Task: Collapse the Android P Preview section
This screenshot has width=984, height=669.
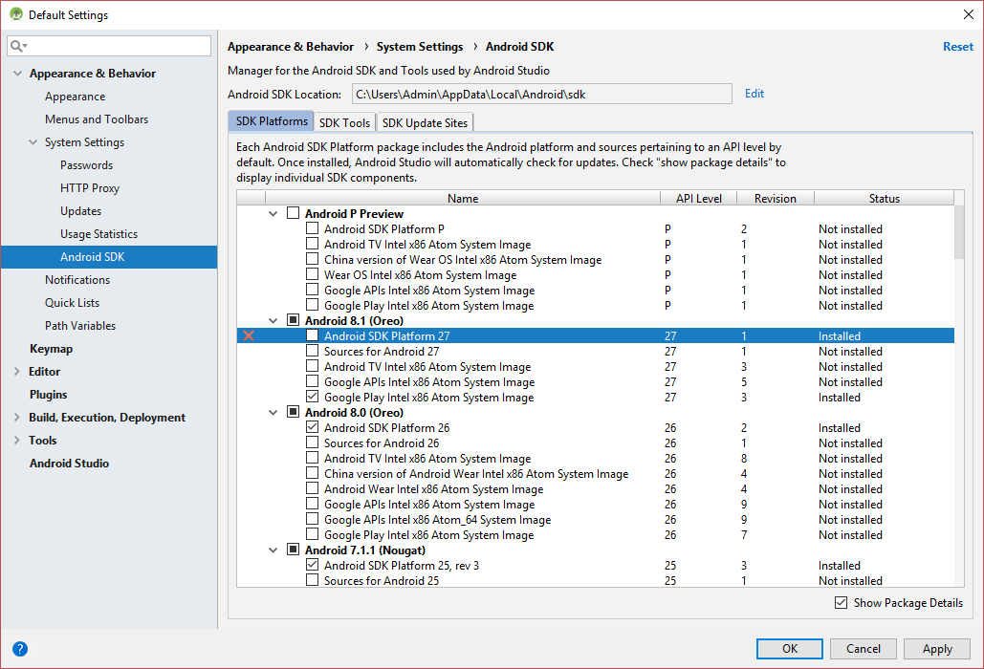Action: (x=273, y=213)
